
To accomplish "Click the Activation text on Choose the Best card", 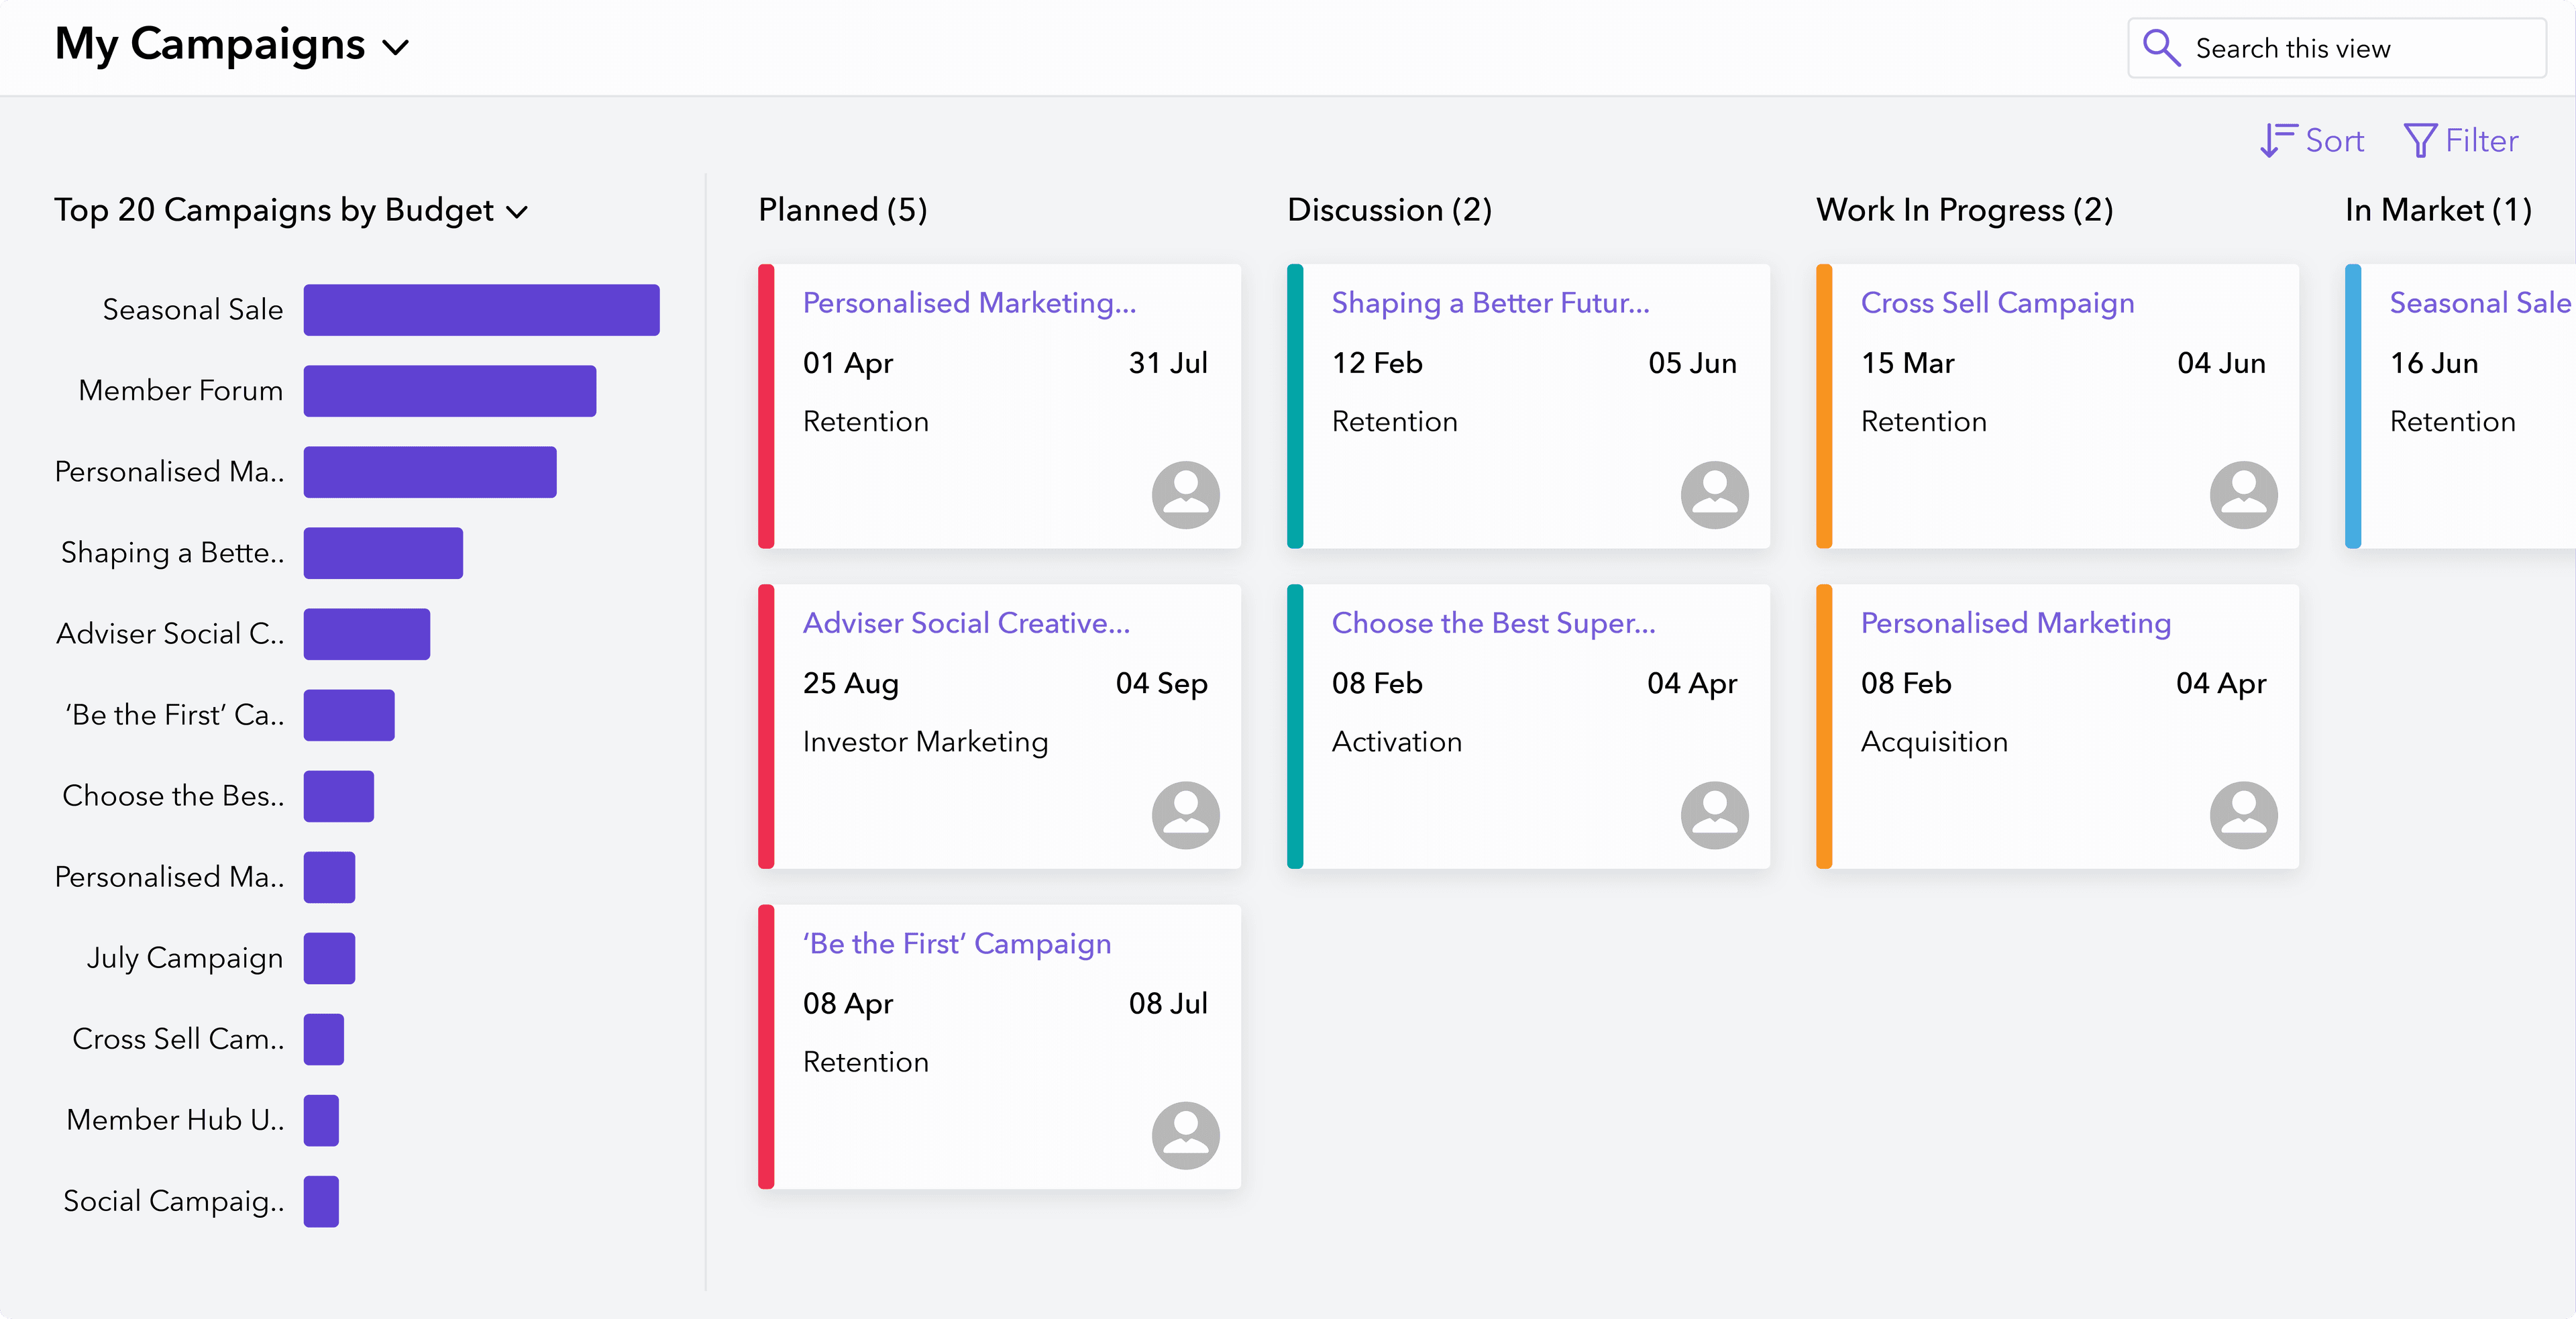I will [x=1396, y=742].
